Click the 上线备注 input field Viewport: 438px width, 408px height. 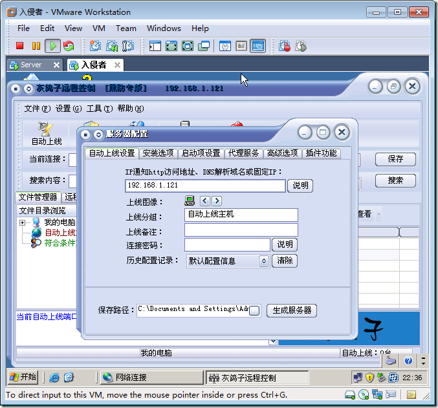[x=241, y=230]
